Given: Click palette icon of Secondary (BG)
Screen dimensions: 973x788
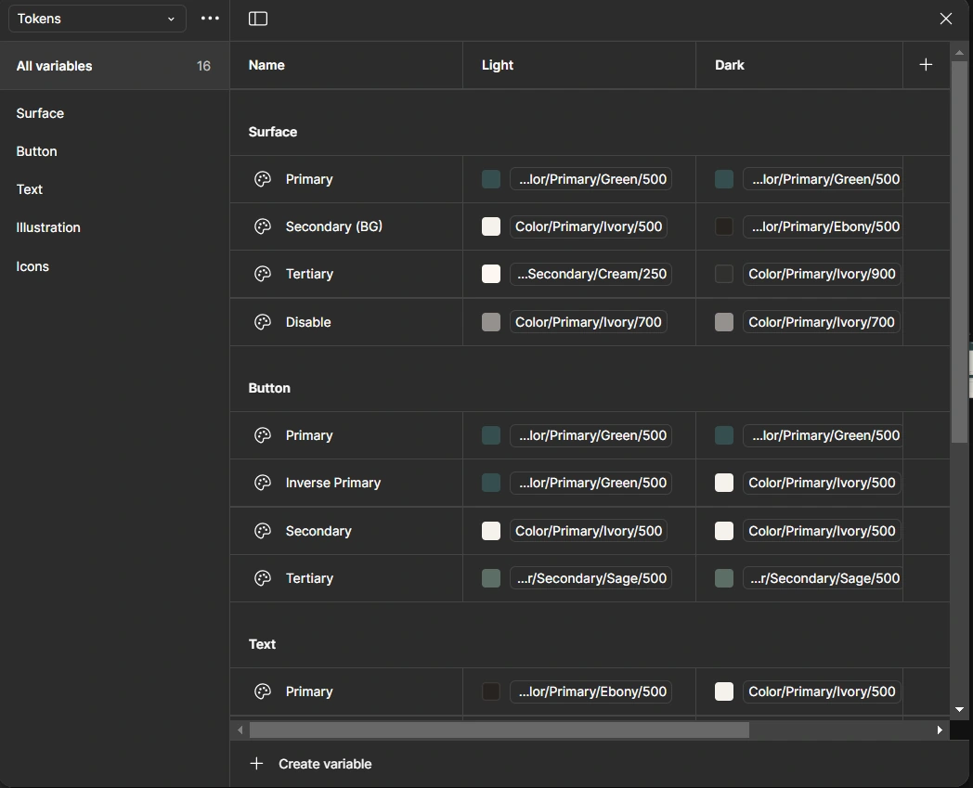Looking at the screenshot, I should coord(263,226).
